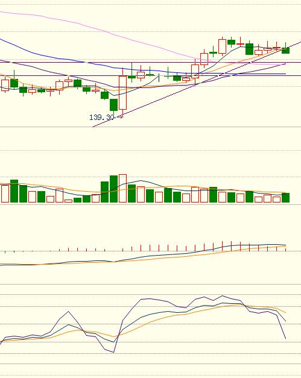
Task: Select the last green candle at far right
Action: pos(285,50)
